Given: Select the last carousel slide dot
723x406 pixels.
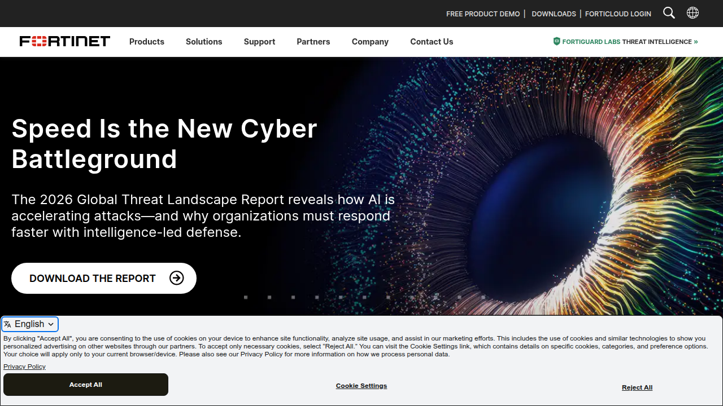Looking at the screenshot, I should pos(483,297).
